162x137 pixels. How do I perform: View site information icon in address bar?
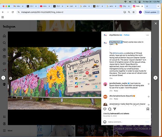[x=18, y=12]
